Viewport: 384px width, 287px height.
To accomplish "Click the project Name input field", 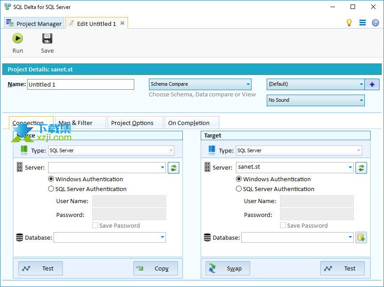I will click(x=81, y=84).
